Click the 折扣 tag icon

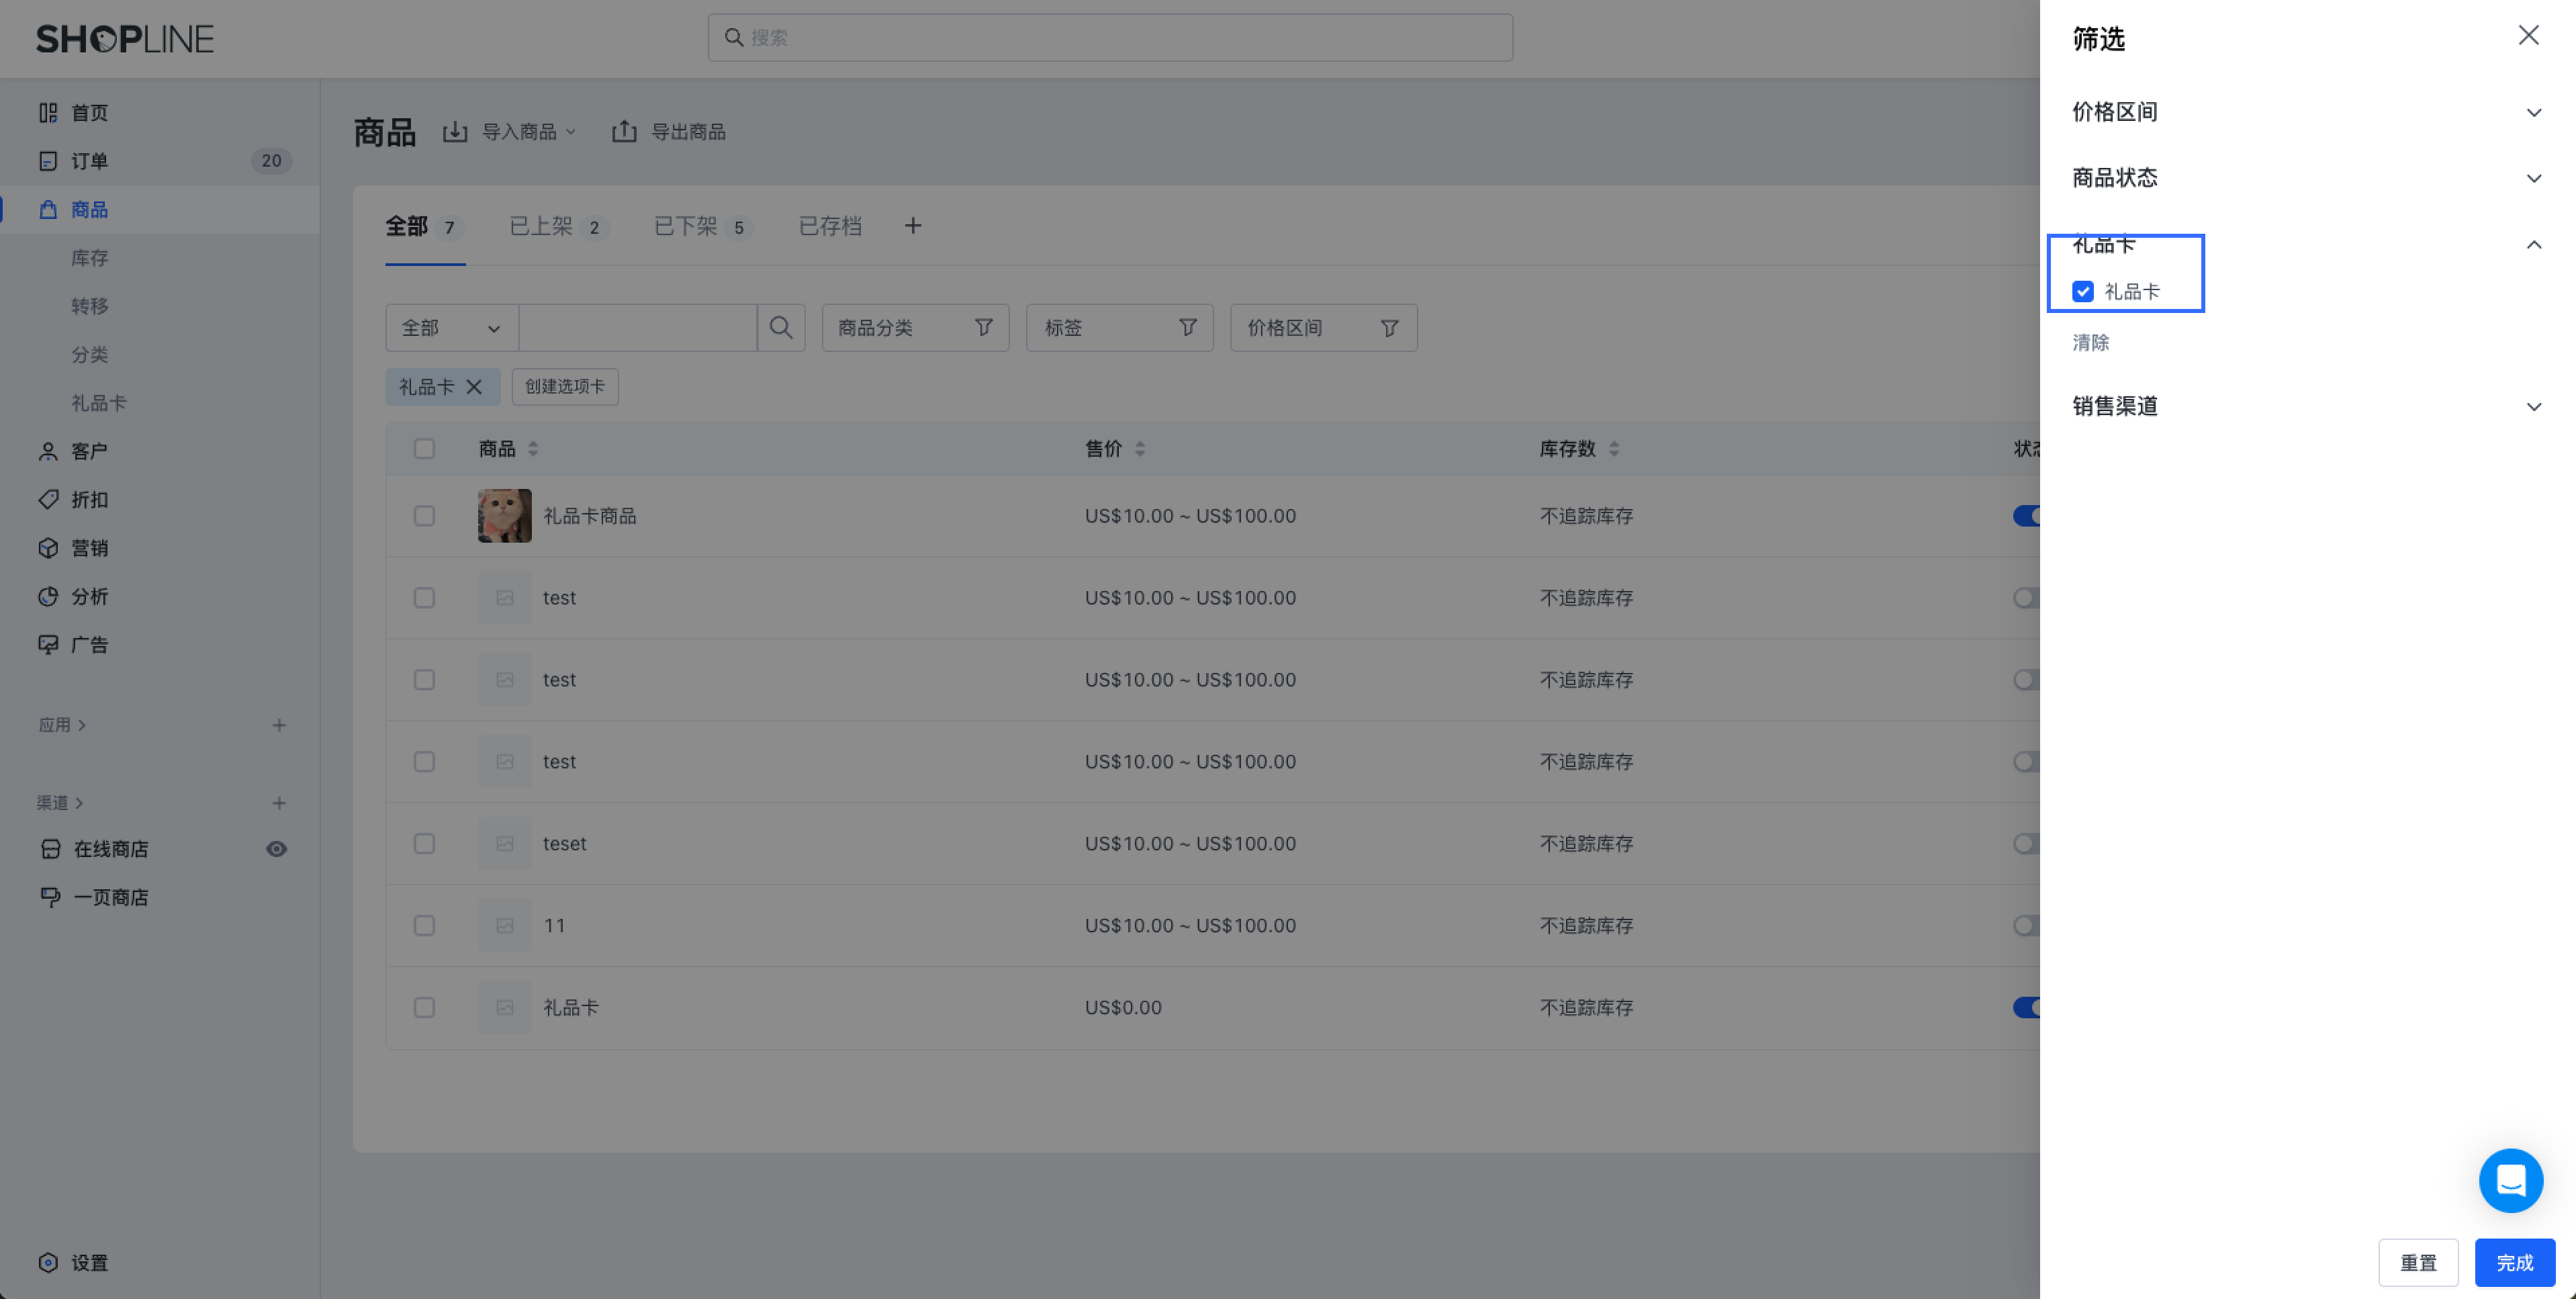pos(48,500)
